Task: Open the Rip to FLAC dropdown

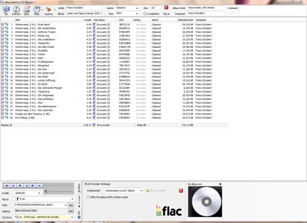Action: point(72,199)
